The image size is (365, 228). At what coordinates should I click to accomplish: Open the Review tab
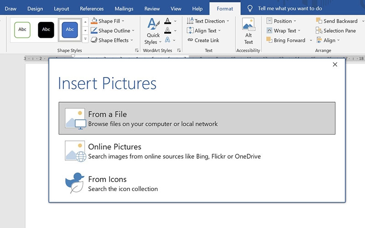pos(152,9)
